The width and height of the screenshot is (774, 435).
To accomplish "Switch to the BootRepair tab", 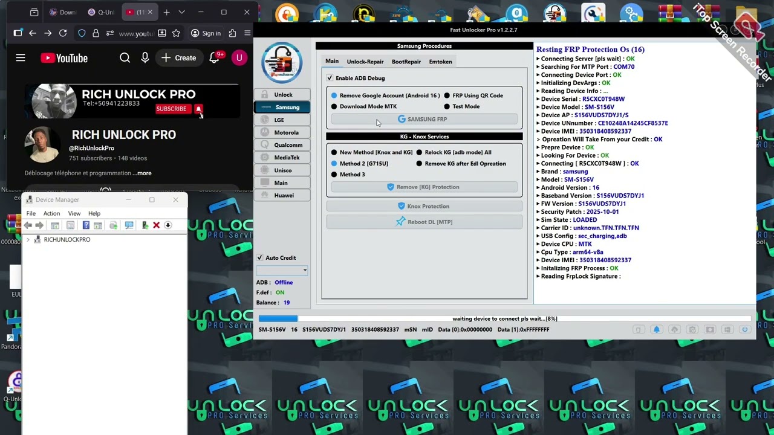I will 406,62.
